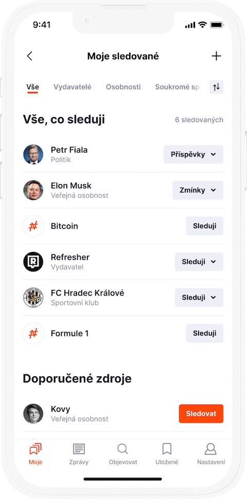Viewport: 247px width, 499px height.
Task: Tap the Bitcoin hashtag icon
Action: 33,226
